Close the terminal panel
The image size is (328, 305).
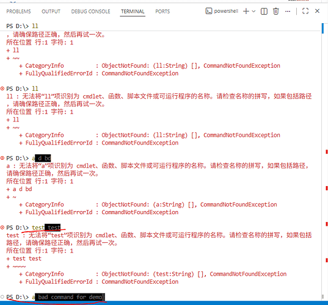coord(317,11)
